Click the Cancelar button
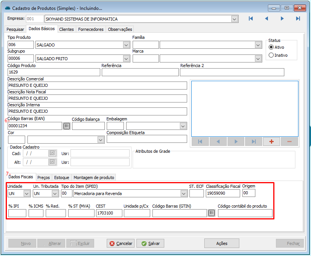This screenshot has height=256, width=311. 120,243
